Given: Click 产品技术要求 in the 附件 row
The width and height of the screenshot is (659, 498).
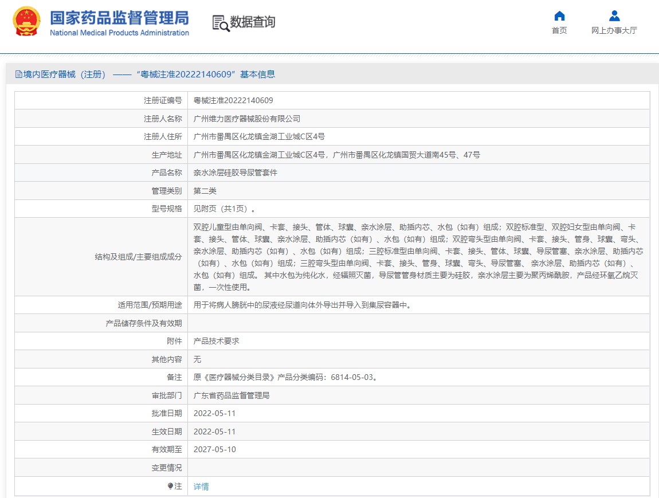Looking at the screenshot, I should 216,341.
